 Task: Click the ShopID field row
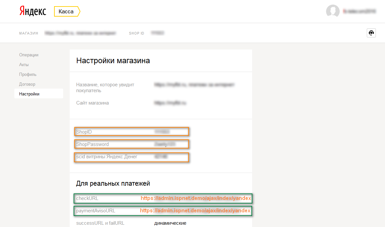click(x=132, y=132)
